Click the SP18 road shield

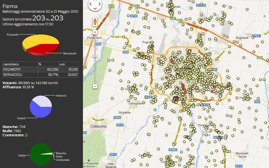coord(239,166)
